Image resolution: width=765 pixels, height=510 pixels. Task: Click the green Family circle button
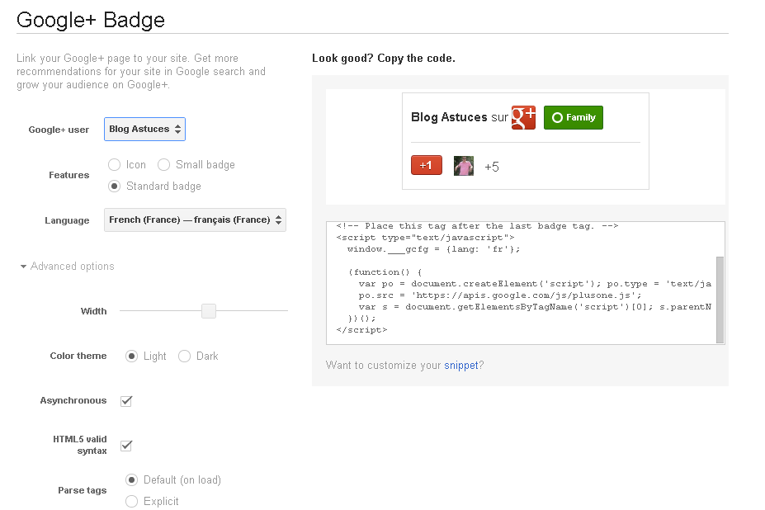point(574,117)
